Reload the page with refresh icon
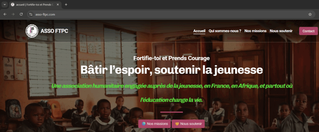Screen dimensions: 319x132 point(21,14)
